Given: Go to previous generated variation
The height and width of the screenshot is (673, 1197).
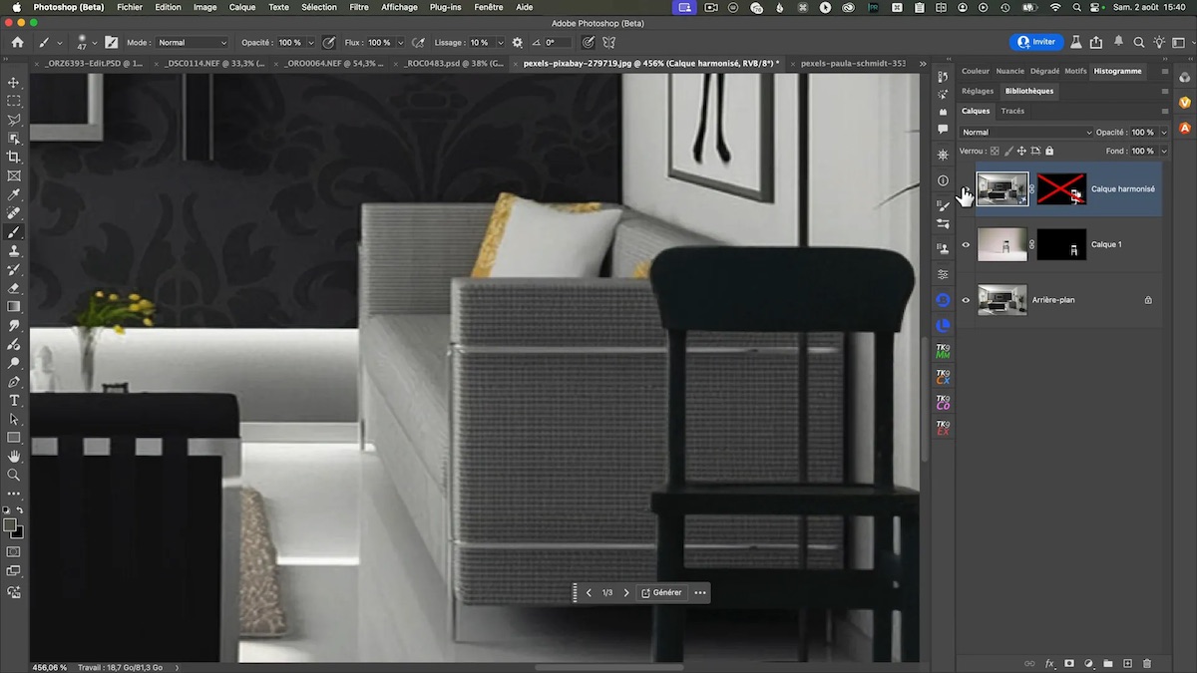Looking at the screenshot, I should click(x=589, y=592).
